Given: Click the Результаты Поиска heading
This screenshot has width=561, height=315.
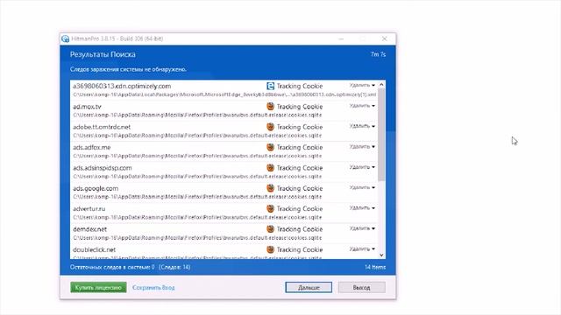Looking at the screenshot, I should 103,54.
